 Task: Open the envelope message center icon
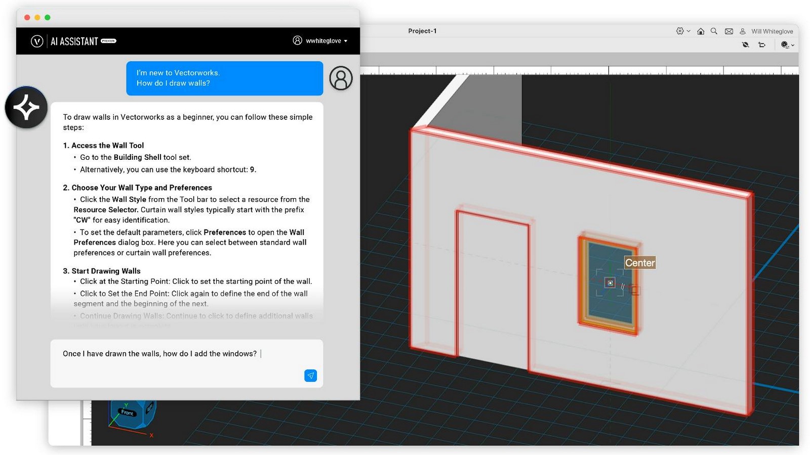(728, 31)
